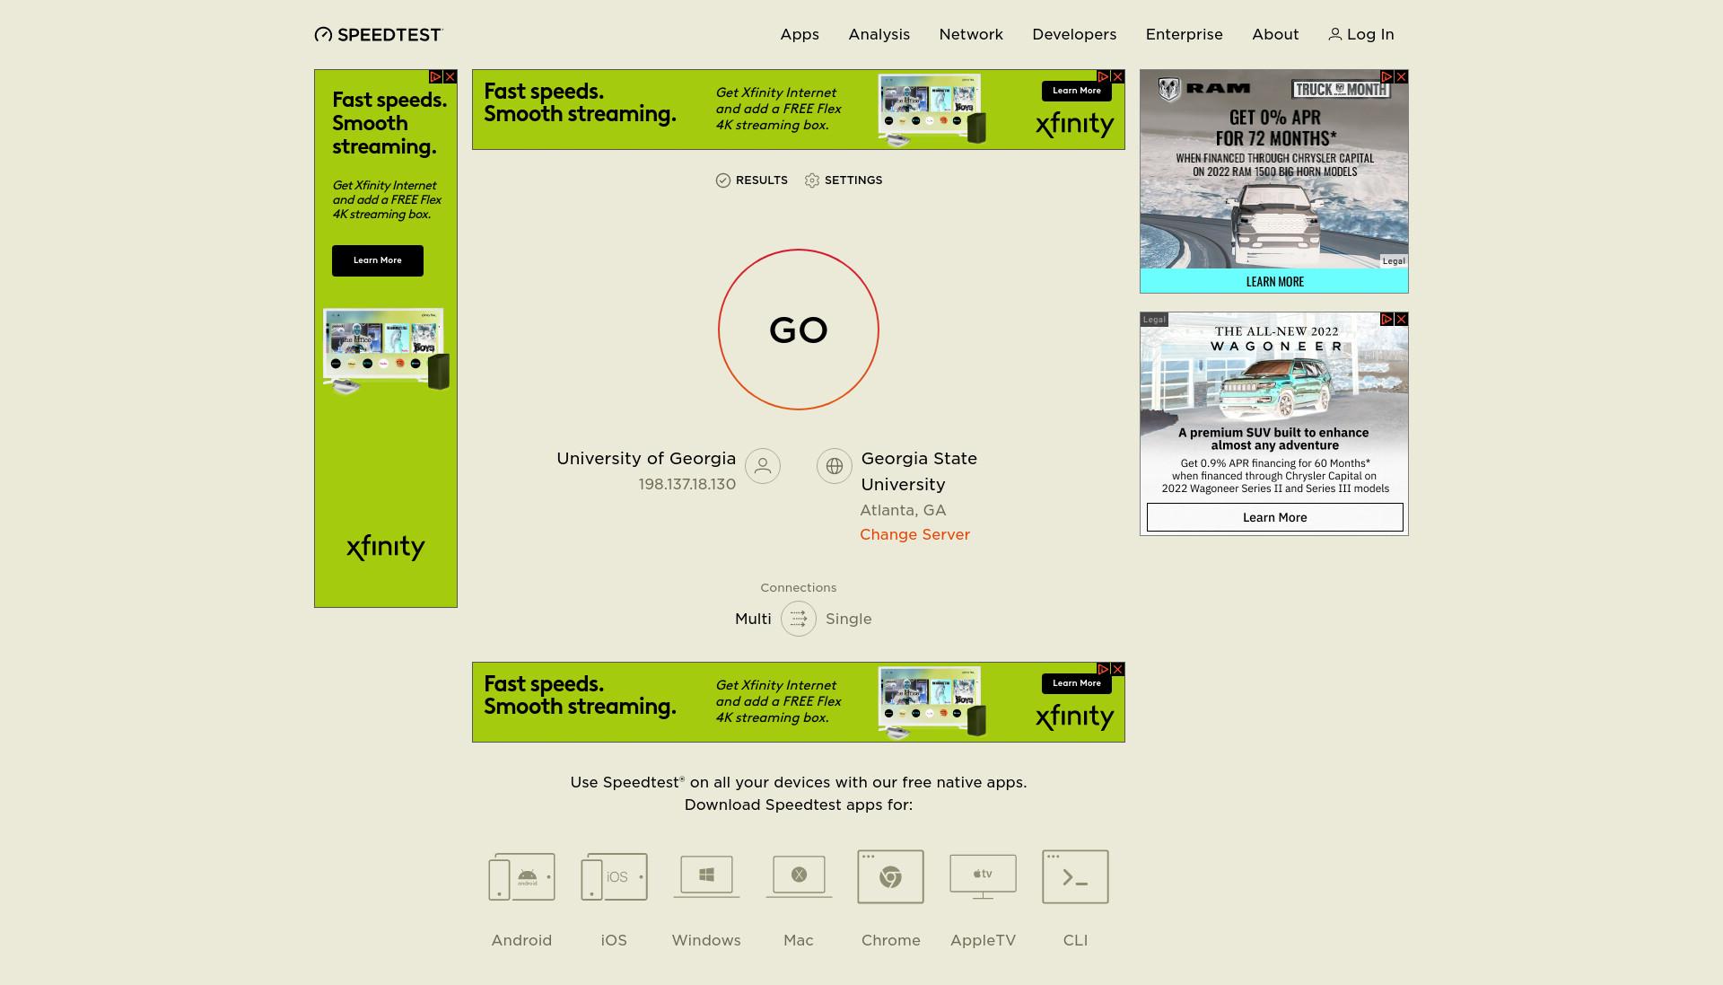Click Change Server link
The width and height of the screenshot is (1723, 985).
click(x=914, y=534)
